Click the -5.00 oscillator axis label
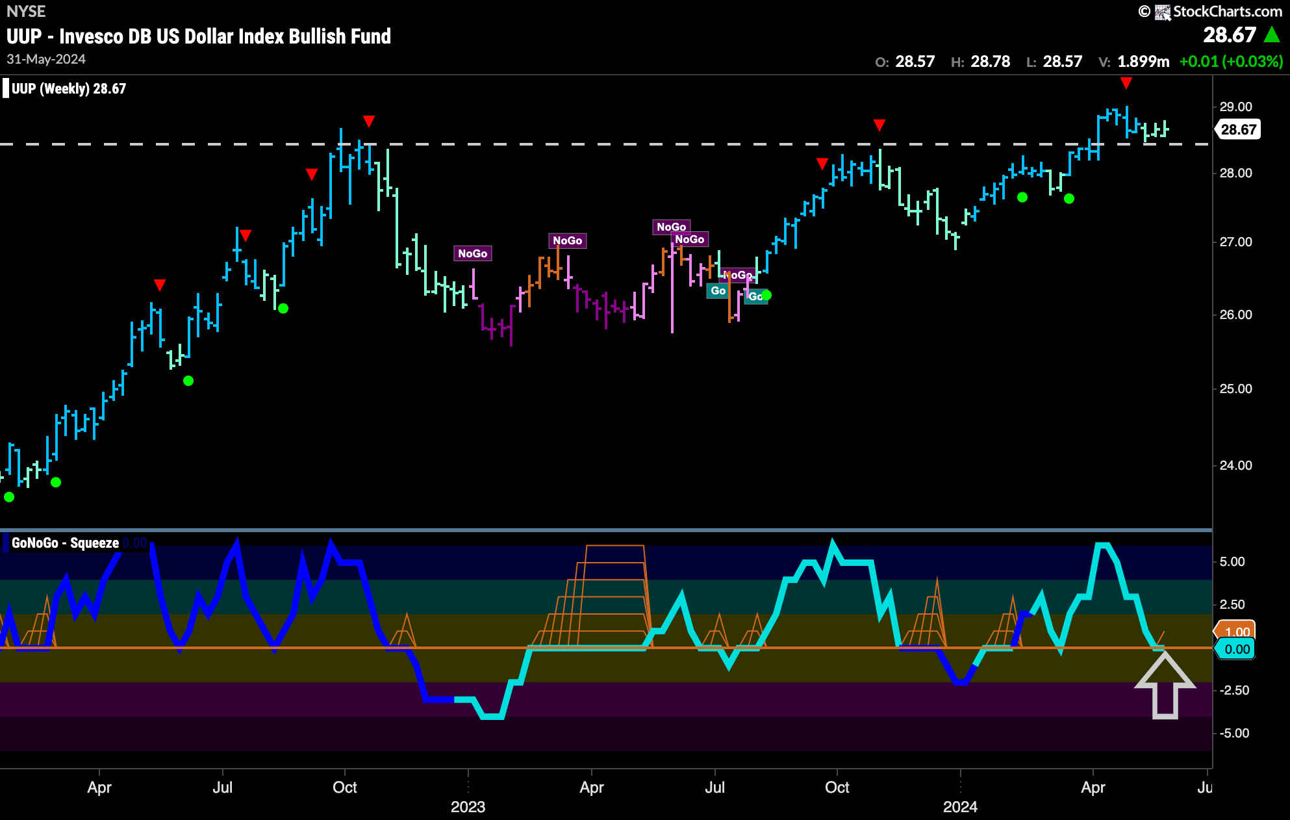This screenshot has height=820, width=1290. coord(1233,733)
